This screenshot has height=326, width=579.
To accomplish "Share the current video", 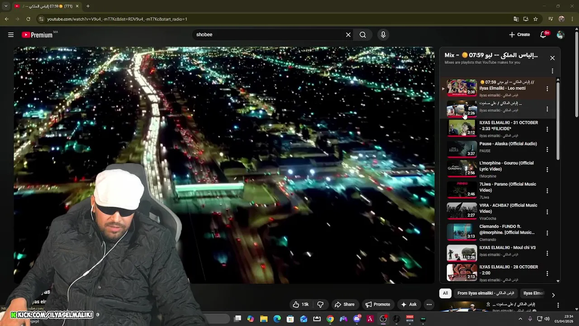I will pos(344,305).
